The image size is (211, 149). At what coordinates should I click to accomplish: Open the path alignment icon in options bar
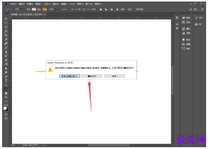coord(106,9)
